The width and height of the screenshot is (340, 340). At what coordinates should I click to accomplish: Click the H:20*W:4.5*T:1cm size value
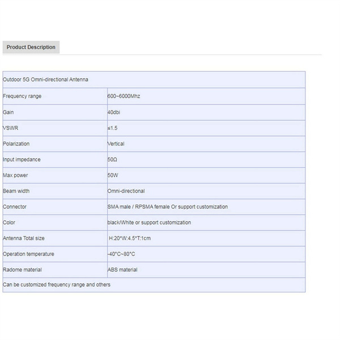coord(130,239)
